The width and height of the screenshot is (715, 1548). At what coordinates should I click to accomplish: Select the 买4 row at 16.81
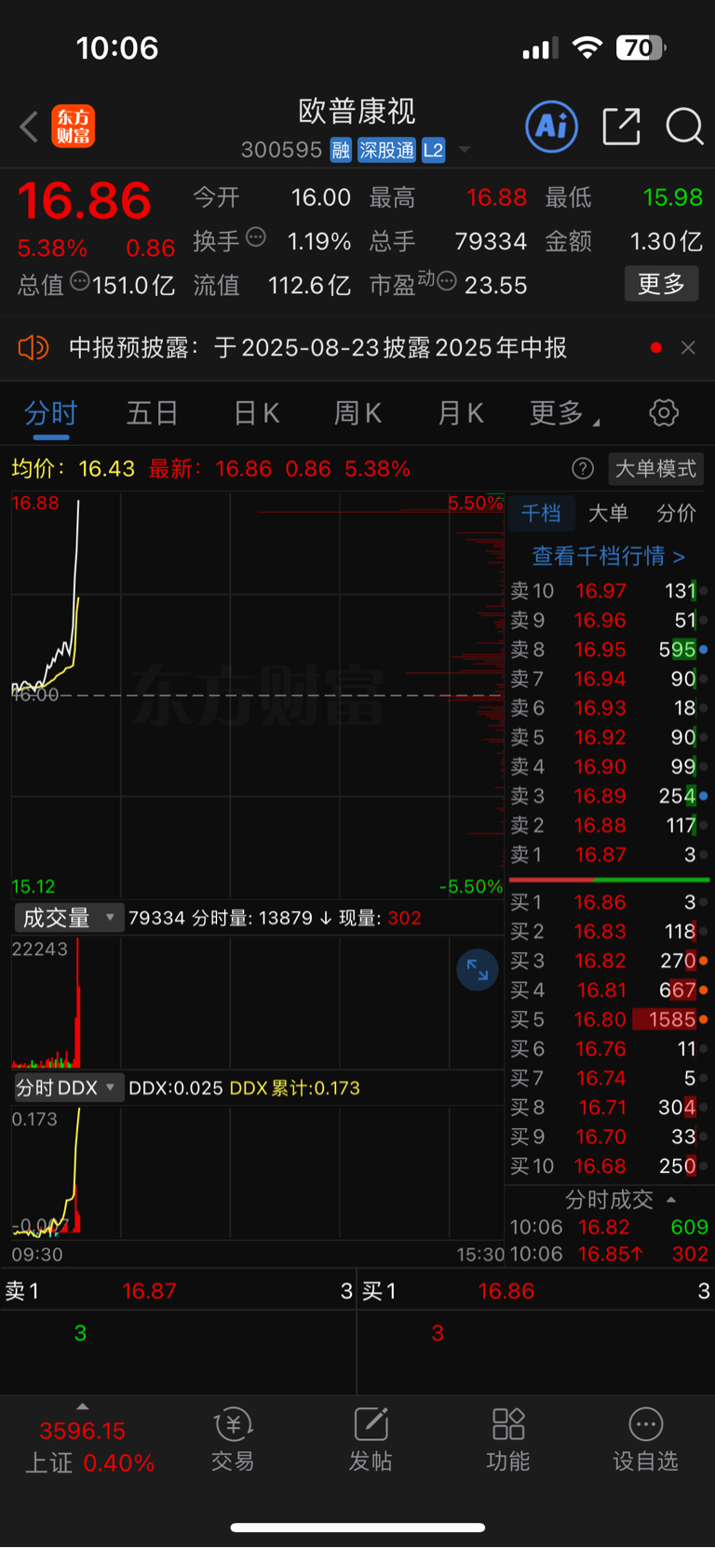click(x=609, y=990)
